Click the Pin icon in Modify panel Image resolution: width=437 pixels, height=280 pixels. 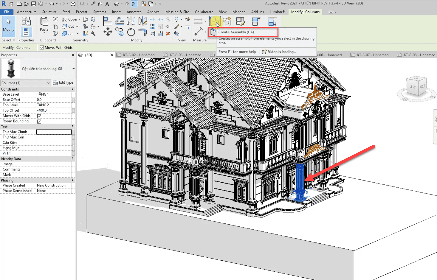point(168,27)
